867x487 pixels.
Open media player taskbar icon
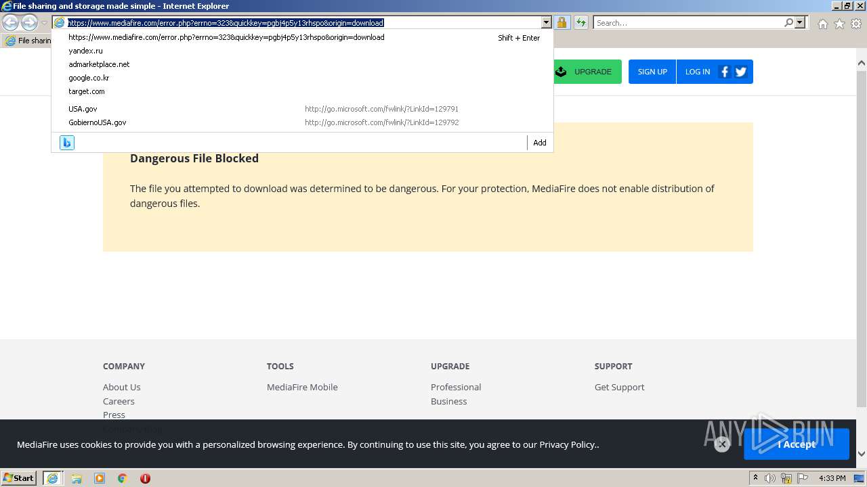pyautogui.click(x=100, y=478)
